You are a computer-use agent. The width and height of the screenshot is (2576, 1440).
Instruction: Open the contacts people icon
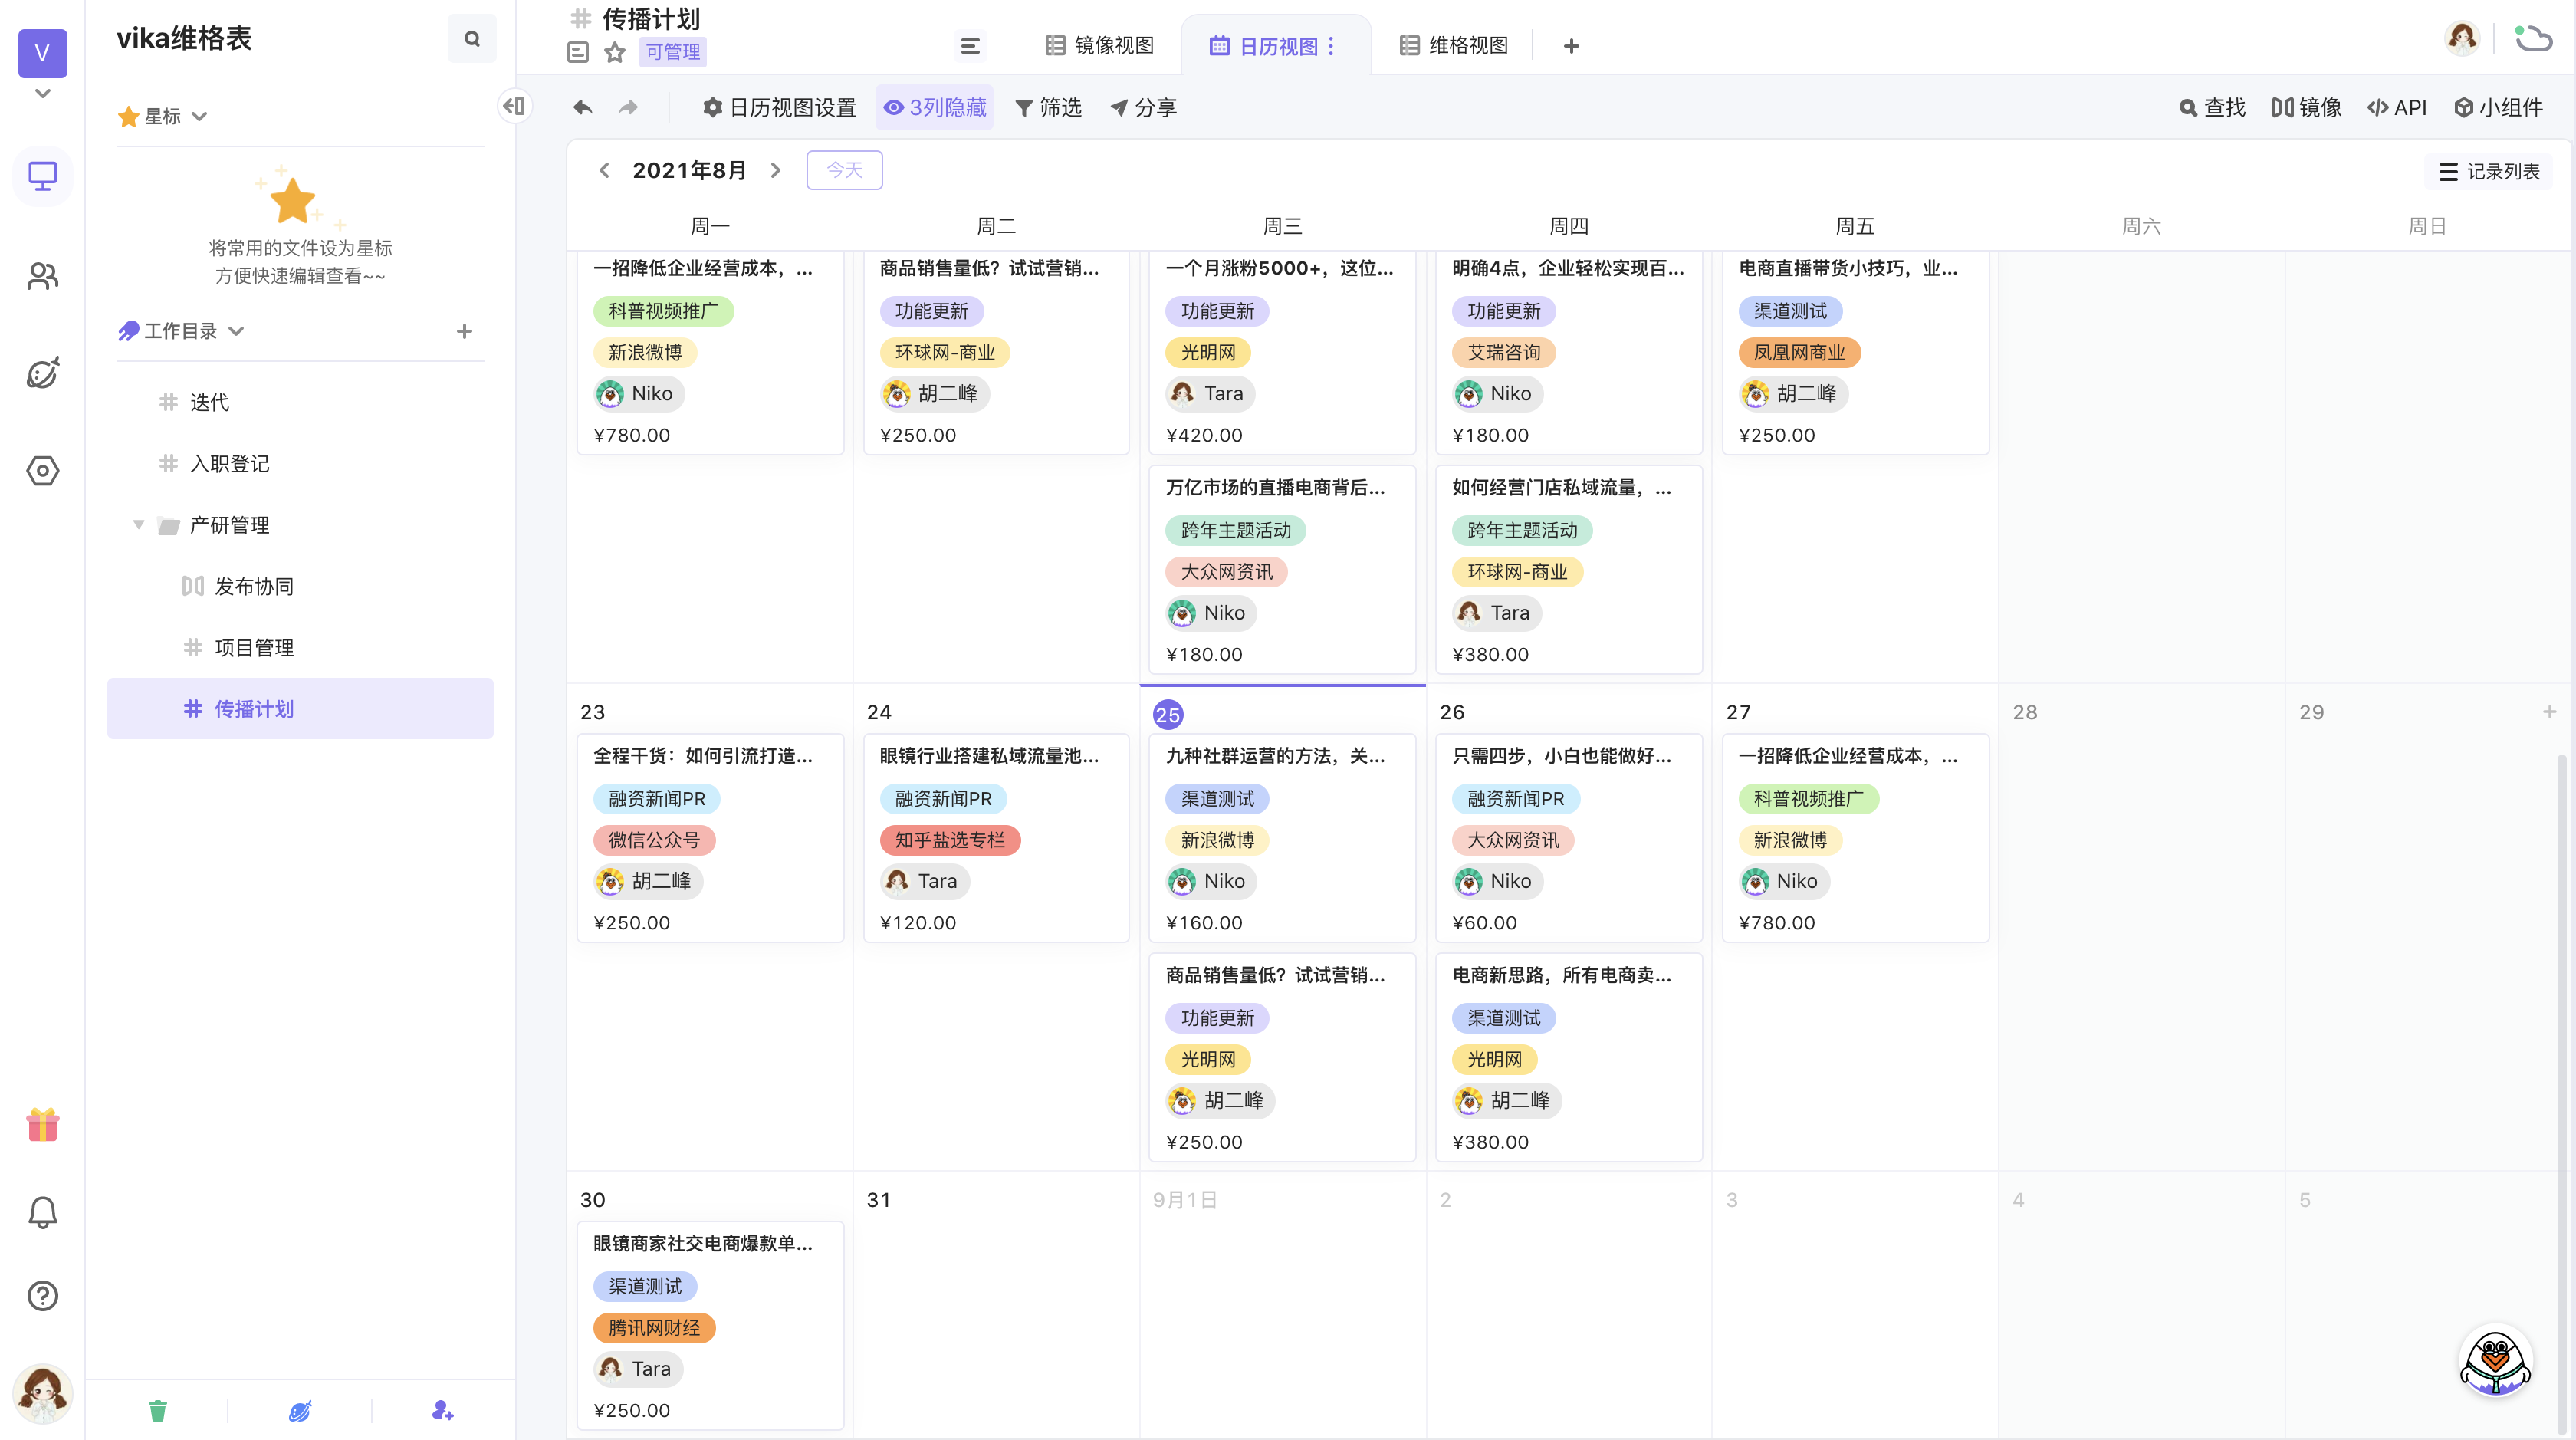[42, 276]
